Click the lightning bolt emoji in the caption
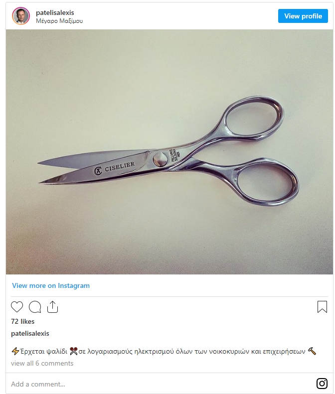 [15, 351]
